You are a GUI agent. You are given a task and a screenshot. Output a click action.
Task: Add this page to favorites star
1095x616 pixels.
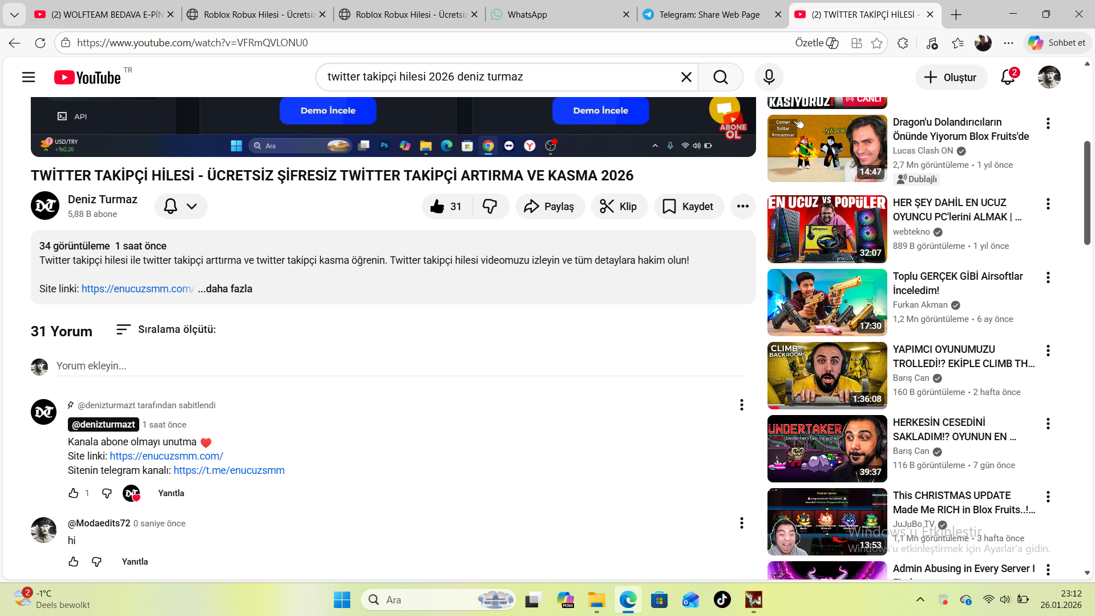click(877, 43)
